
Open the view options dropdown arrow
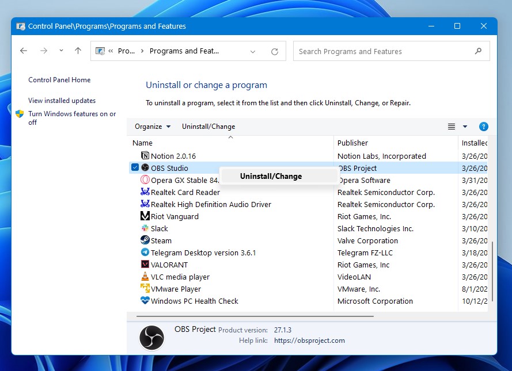[x=465, y=127]
